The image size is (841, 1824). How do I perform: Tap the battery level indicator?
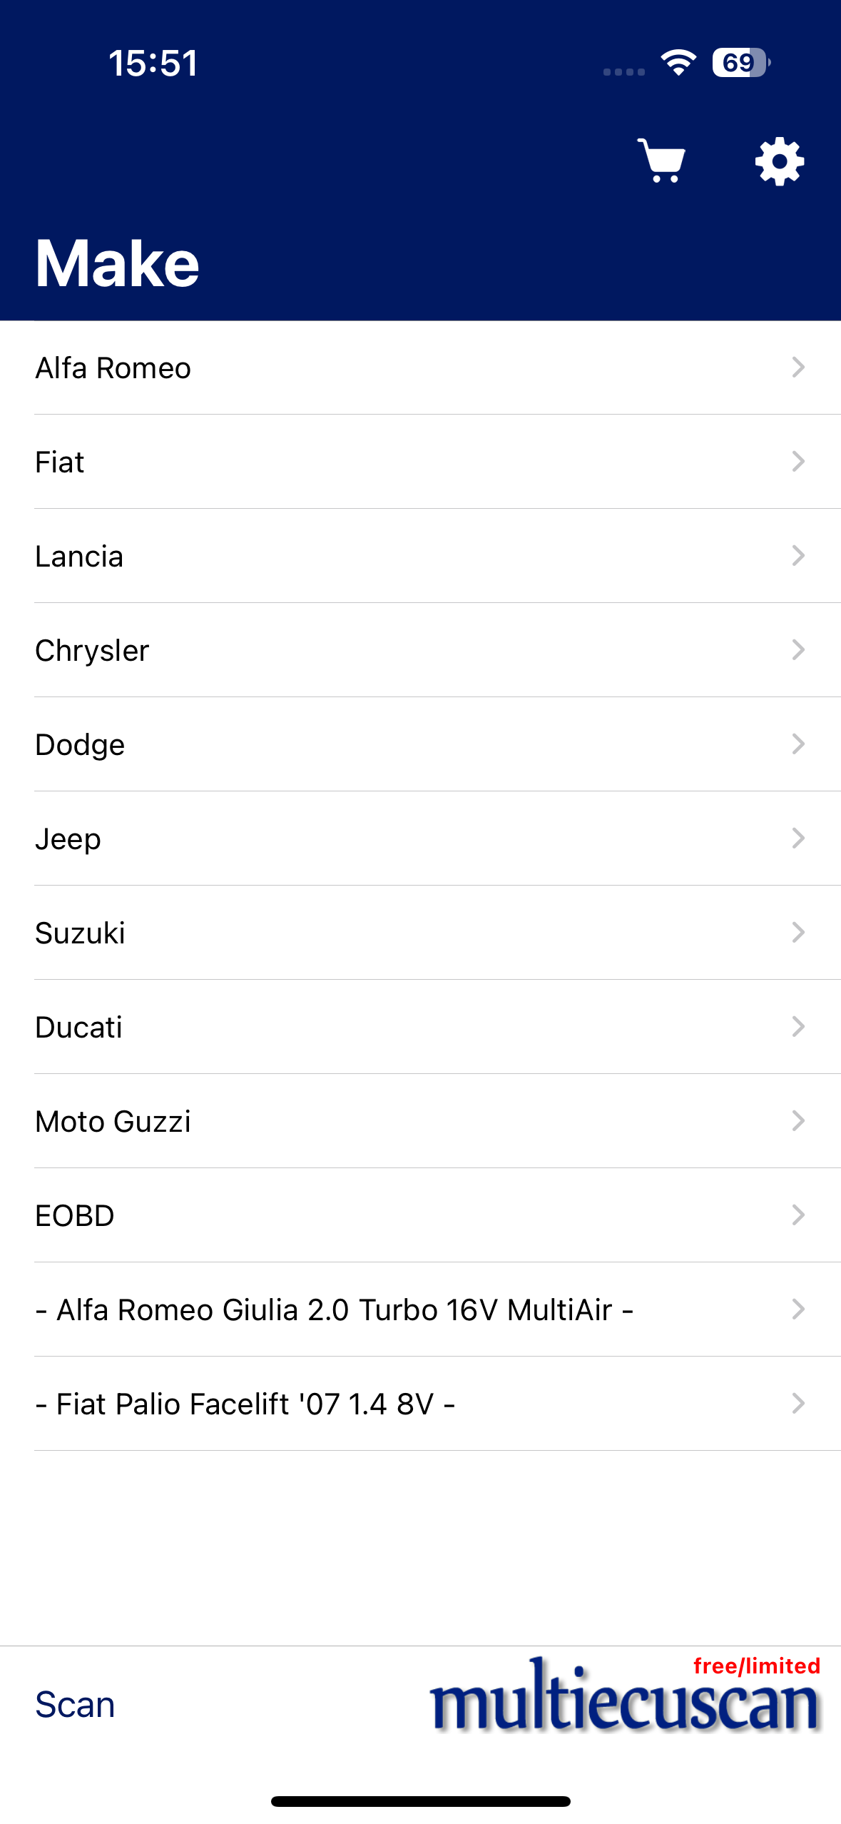click(740, 63)
